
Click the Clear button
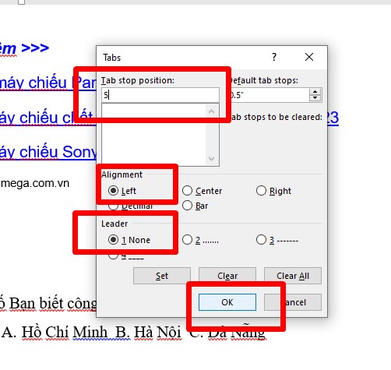point(227,276)
